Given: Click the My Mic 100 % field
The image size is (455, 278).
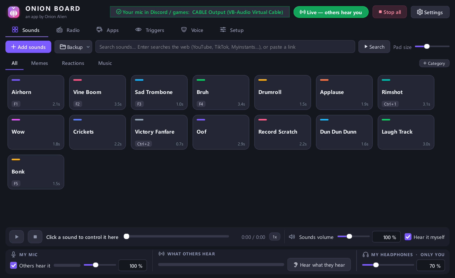Looking at the screenshot, I should [x=133, y=265].
